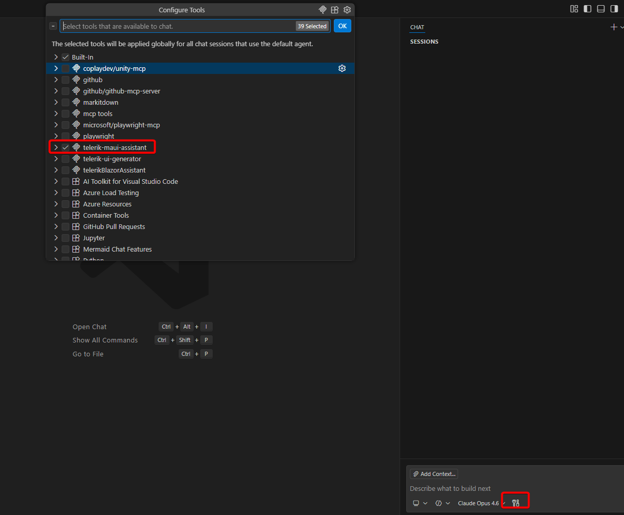Select the SESSIONS heading in chat panel

pyautogui.click(x=424, y=42)
